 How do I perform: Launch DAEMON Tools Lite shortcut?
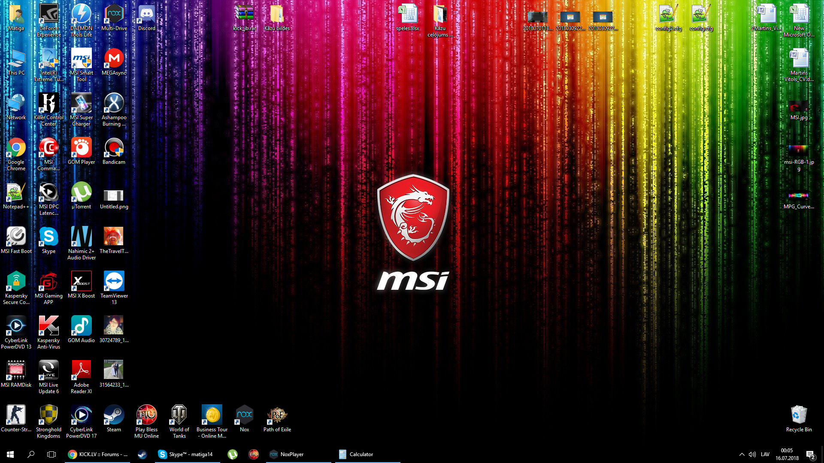point(81,20)
